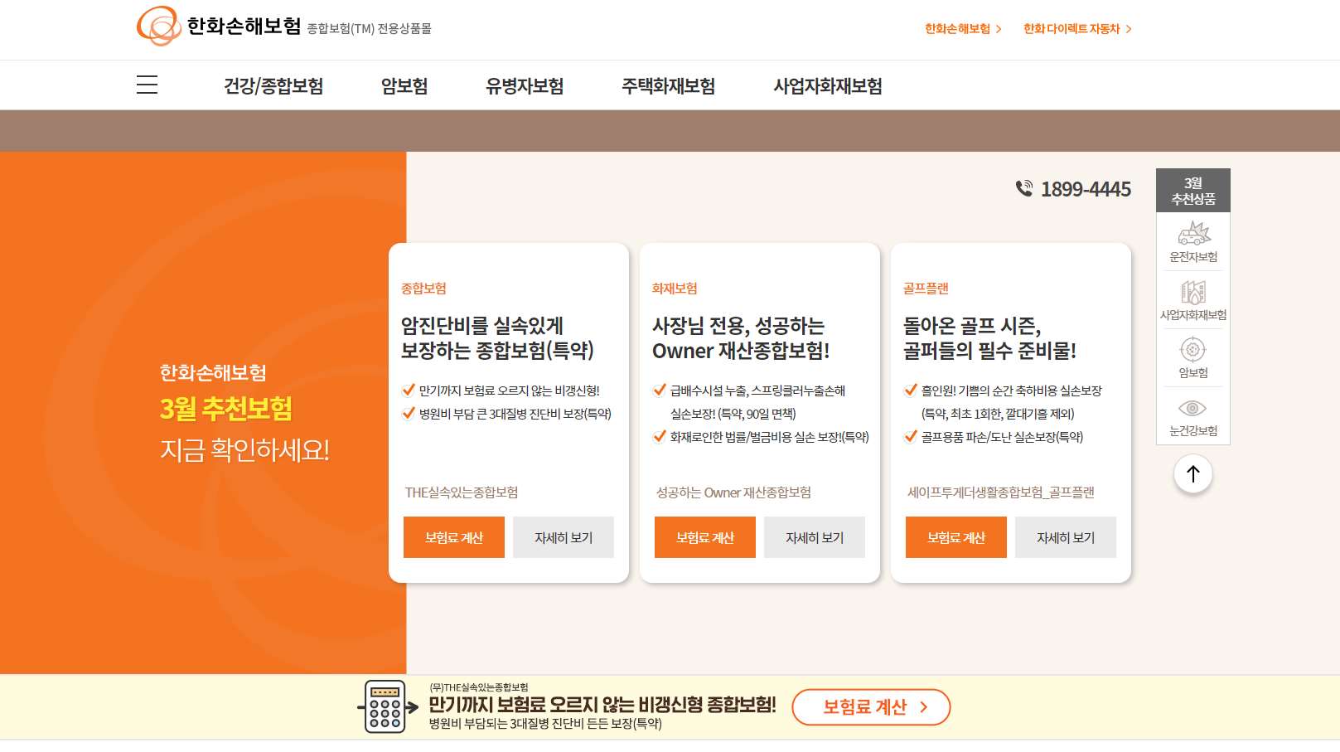Click the 종합보험 category label

tap(423, 289)
